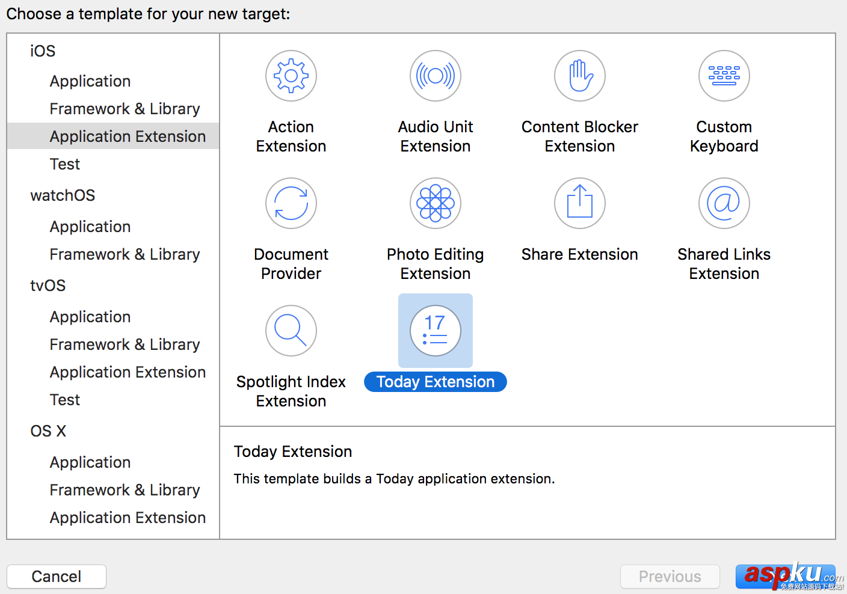Select OS X Framework & Library category
Screen dimensions: 847x594
point(125,490)
